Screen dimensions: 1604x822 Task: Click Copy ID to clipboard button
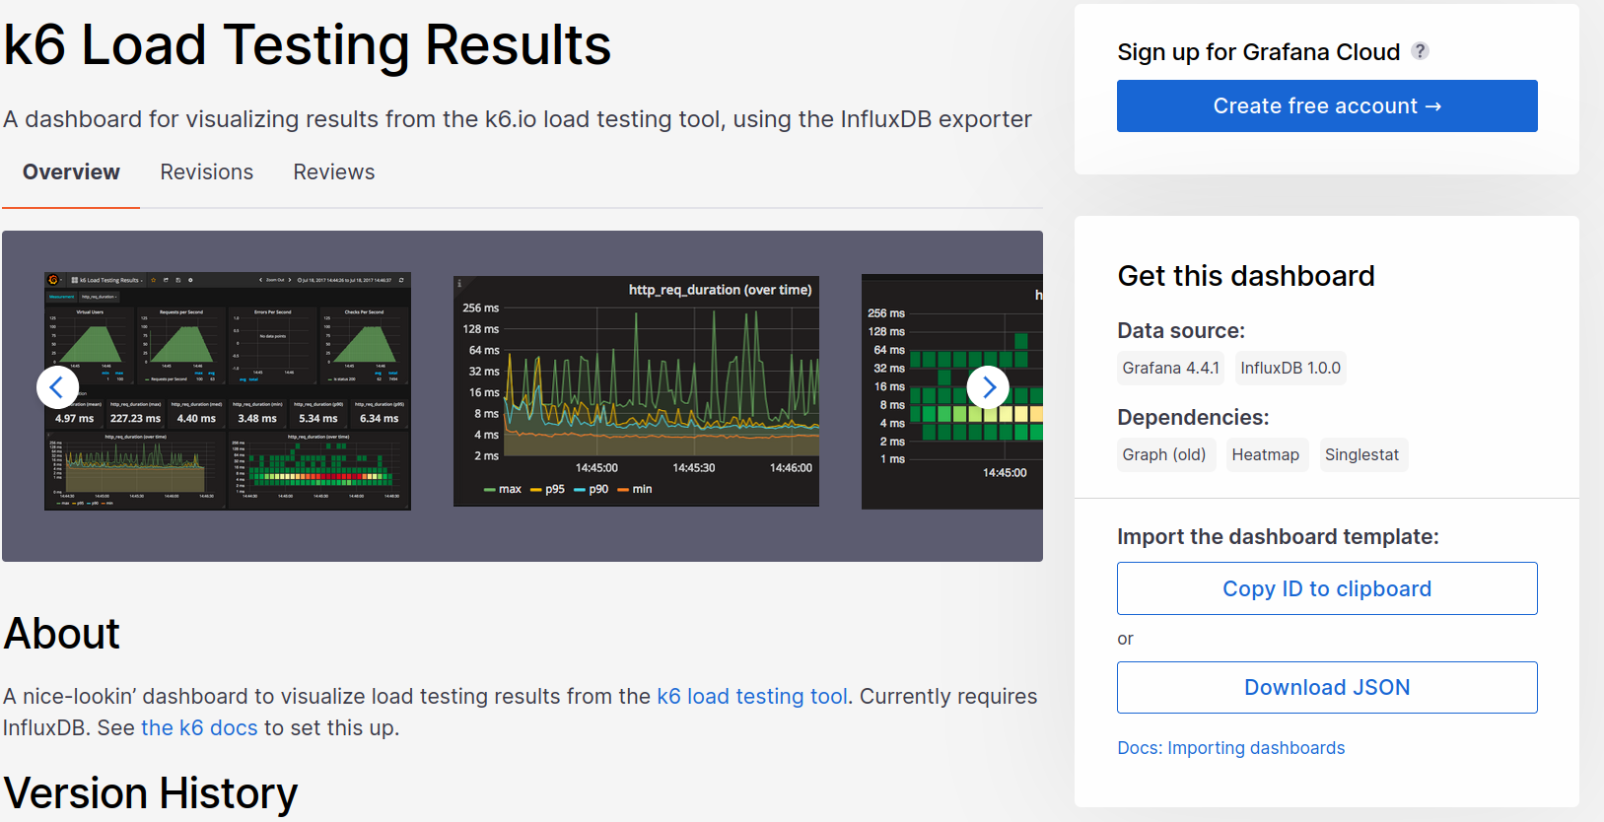(1326, 588)
